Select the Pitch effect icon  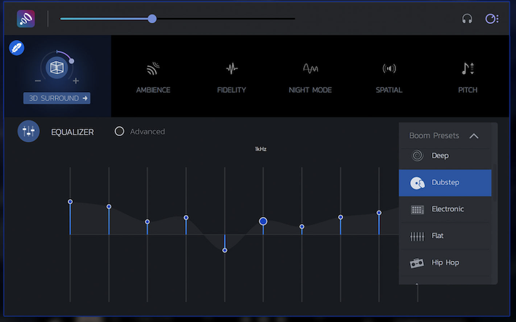tap(468, 69)
